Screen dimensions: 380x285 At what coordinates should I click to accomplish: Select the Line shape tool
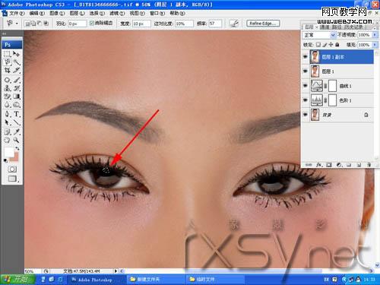click(16, 122)
